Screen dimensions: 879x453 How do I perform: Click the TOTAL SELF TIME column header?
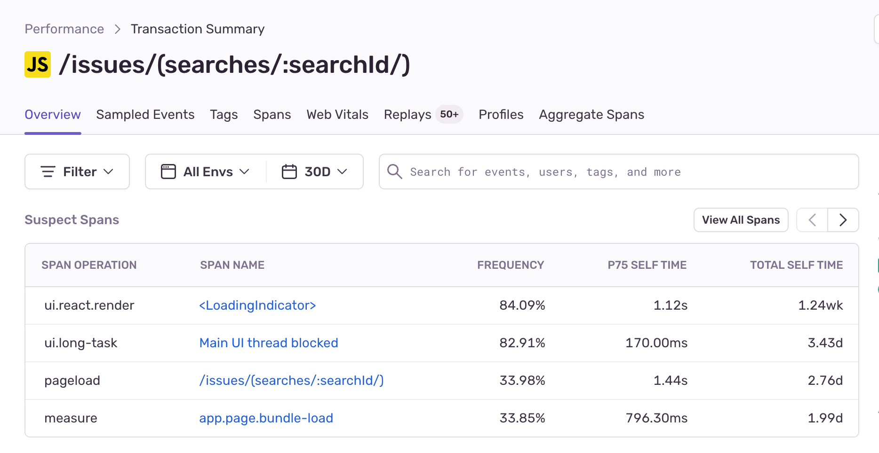click(797, 265)
